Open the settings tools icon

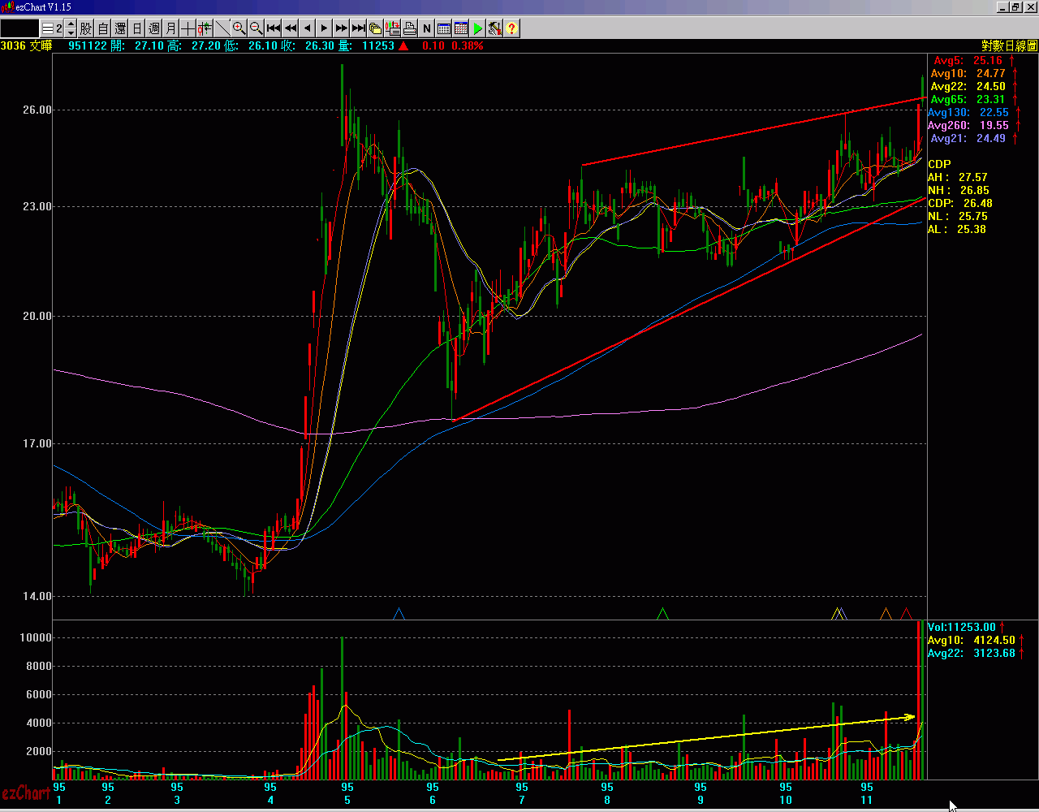495,28
